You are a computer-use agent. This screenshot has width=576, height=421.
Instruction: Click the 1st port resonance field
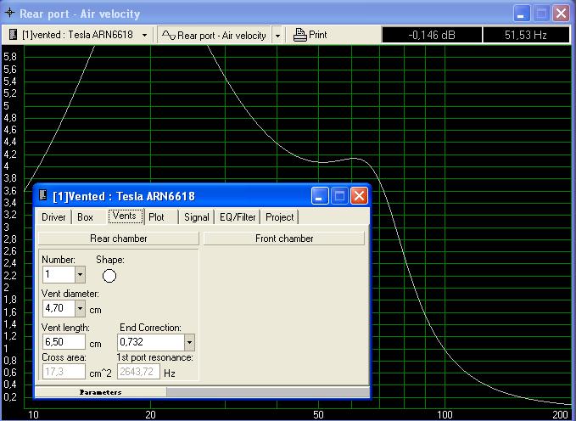pos(138,372)
